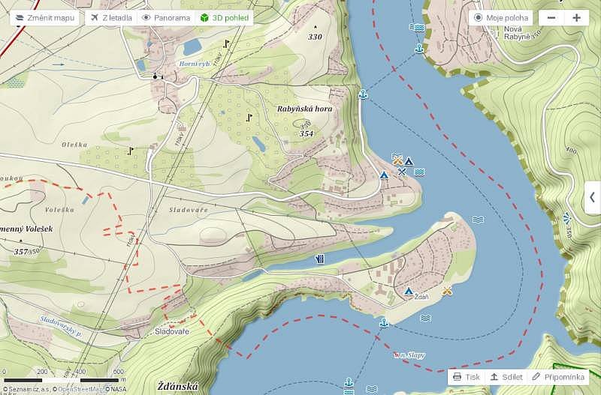Image resolution: width=601 pixels, height=395 pixels.
Task: Click the anchor icon east of Rabyňská hora
Action: click(x=363, y=94)
